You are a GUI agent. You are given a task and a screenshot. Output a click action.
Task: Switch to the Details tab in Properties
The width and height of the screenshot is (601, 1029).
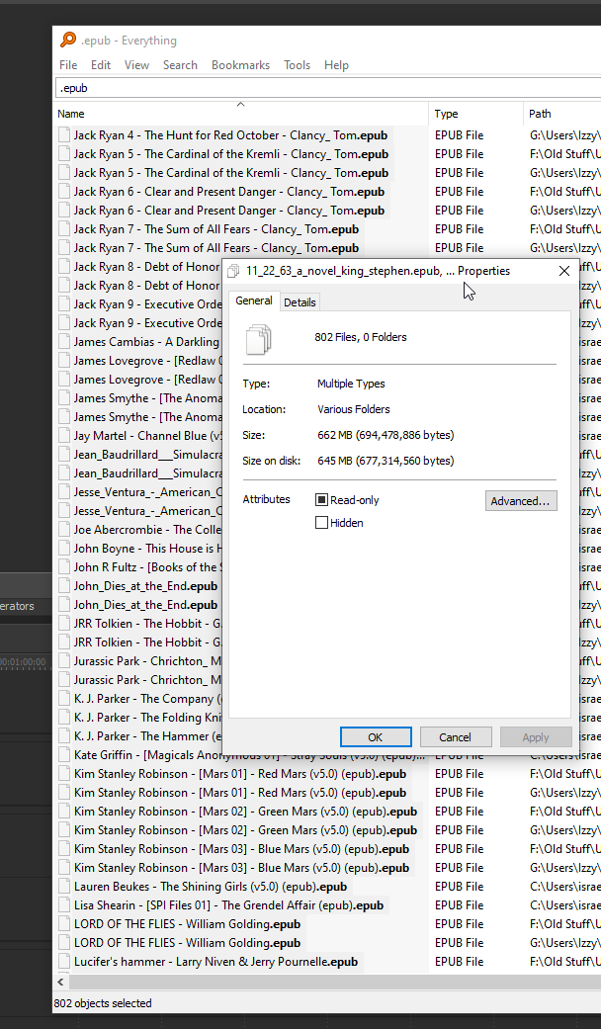click(300, 301)
